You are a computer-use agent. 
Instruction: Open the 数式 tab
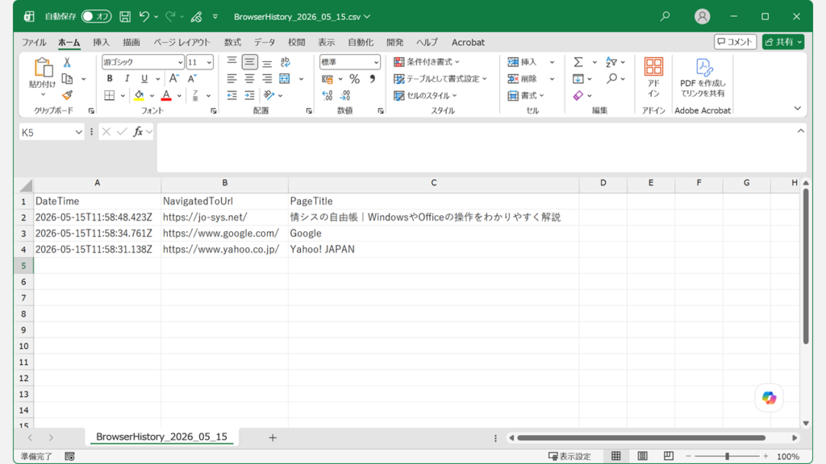(232, 42)
